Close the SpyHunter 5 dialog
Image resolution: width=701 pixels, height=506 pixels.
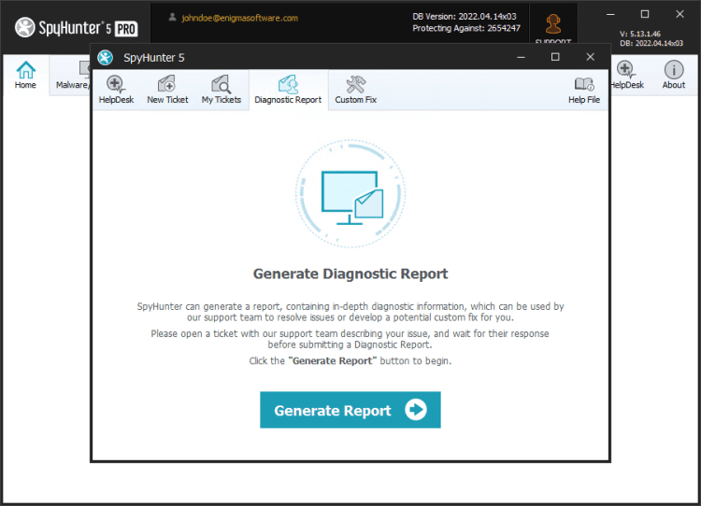coord(590,57)
